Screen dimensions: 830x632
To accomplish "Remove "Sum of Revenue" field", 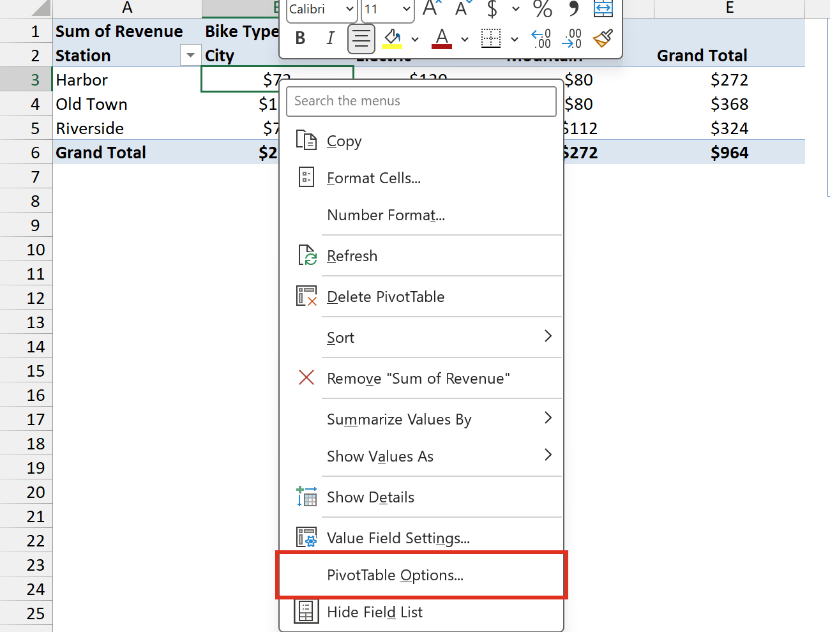I will (x=421, y=379).
